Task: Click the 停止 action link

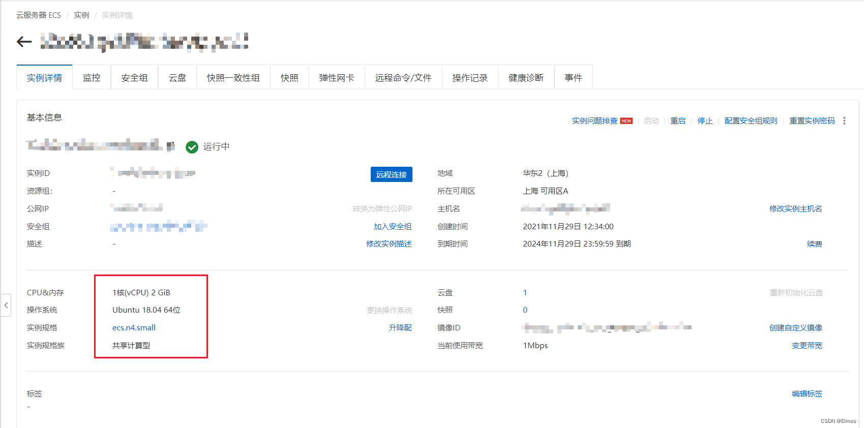Action: (705, 121)
